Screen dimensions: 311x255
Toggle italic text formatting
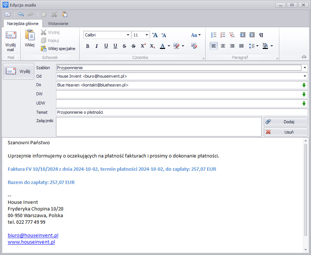pyautogui.click(x=97, y=46)
